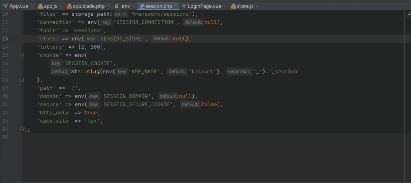The width and height of the screenshot is (411, 183).
Task: Click the file icon on .env tab
Action: point(117,6)
